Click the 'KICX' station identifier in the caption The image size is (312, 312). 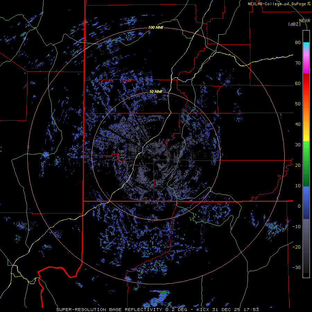[203, 310]
